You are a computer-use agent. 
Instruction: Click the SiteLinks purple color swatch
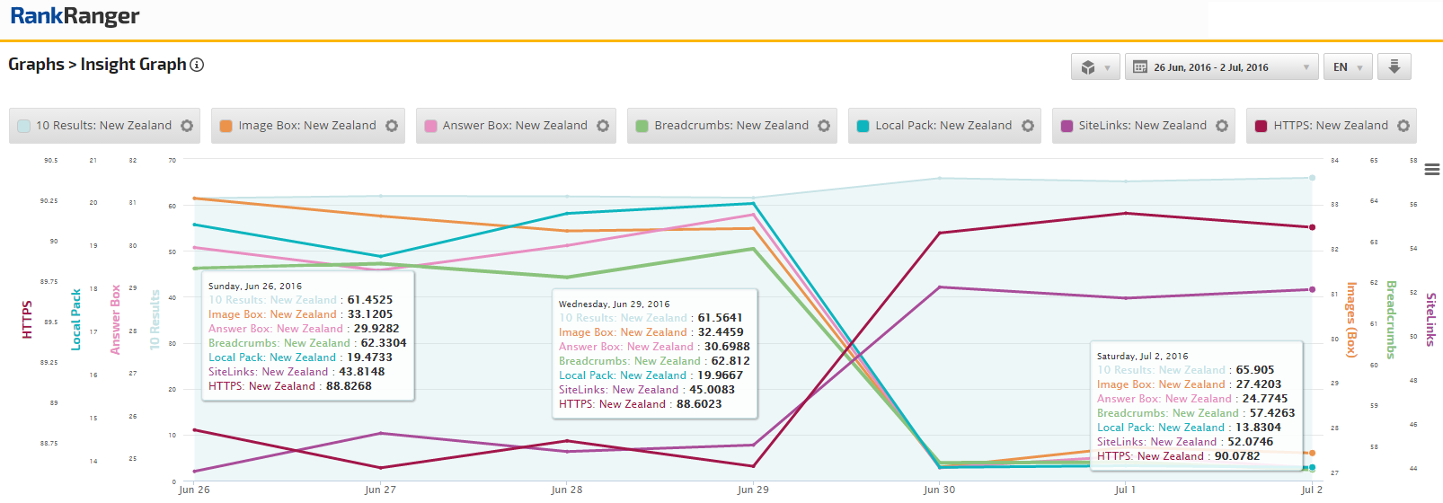point(1067,127)
